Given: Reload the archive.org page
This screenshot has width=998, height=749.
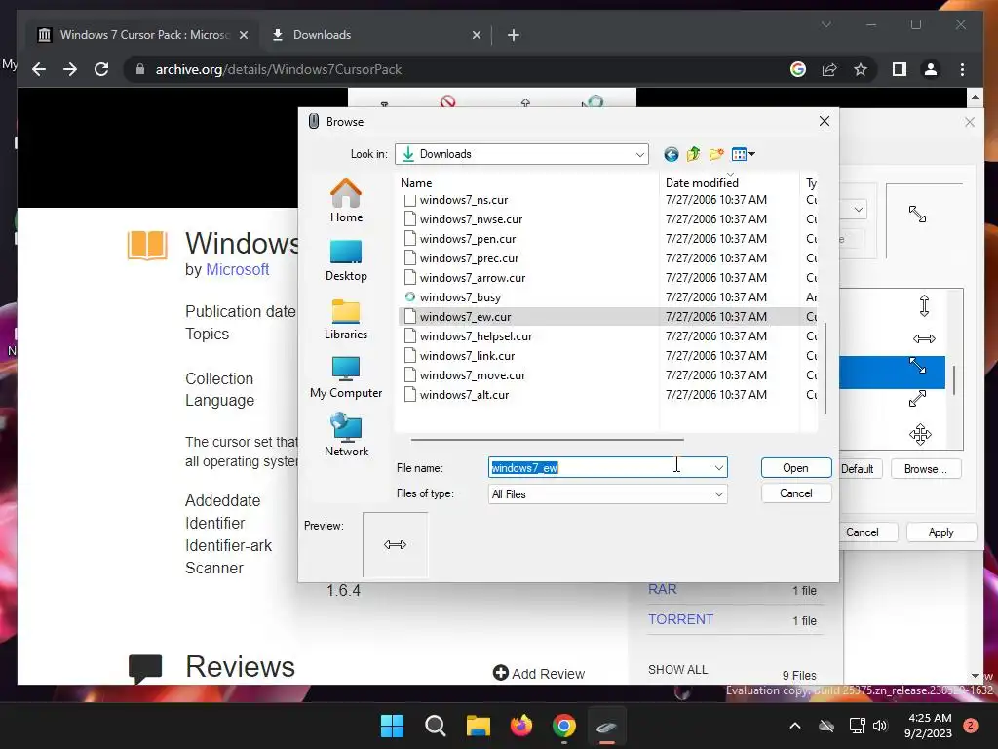Looking at the screenshot, I should click(x=101, y=69).
